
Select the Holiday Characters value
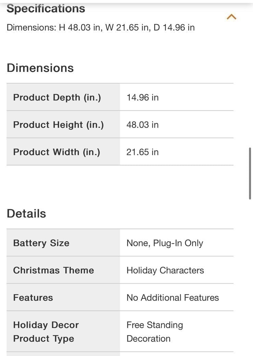165,270
